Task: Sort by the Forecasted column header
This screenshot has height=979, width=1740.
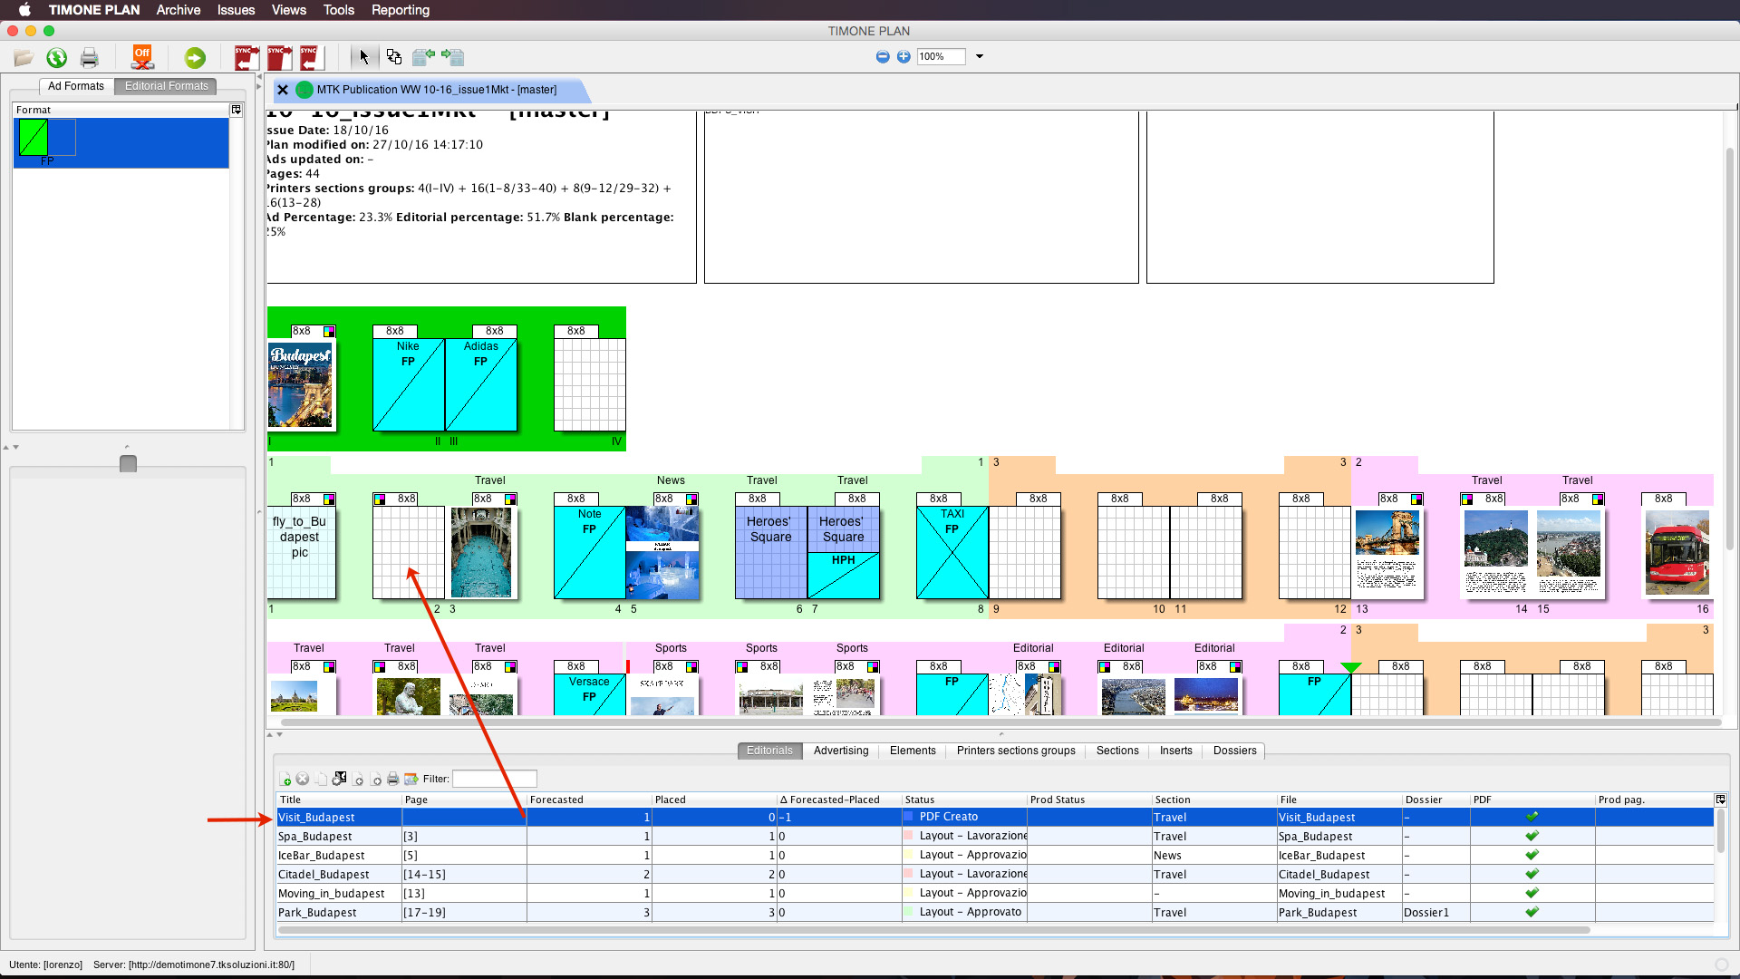Action: (589, 800)
